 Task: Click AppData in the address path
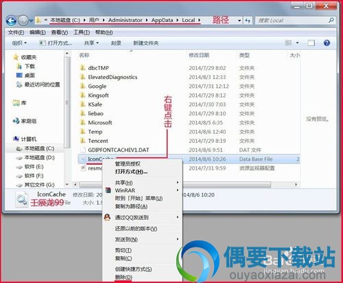pos(162,20)
